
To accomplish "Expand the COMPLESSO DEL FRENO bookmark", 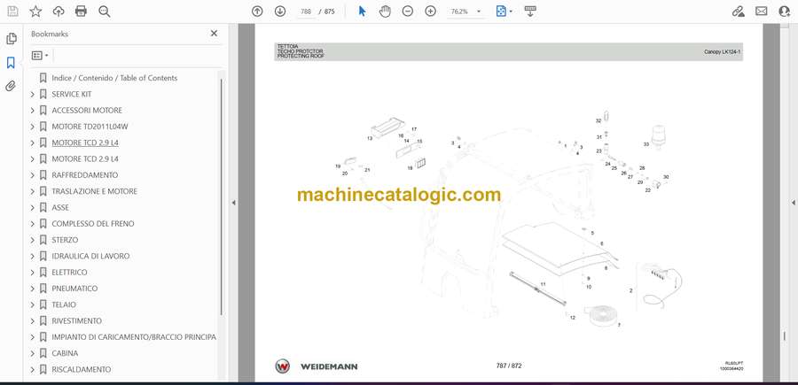I will click(x=33, y=224).
